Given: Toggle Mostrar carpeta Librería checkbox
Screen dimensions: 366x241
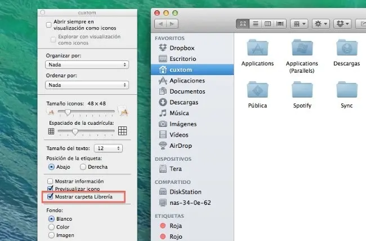Looking at the screenshot, I should coord(50,197).
